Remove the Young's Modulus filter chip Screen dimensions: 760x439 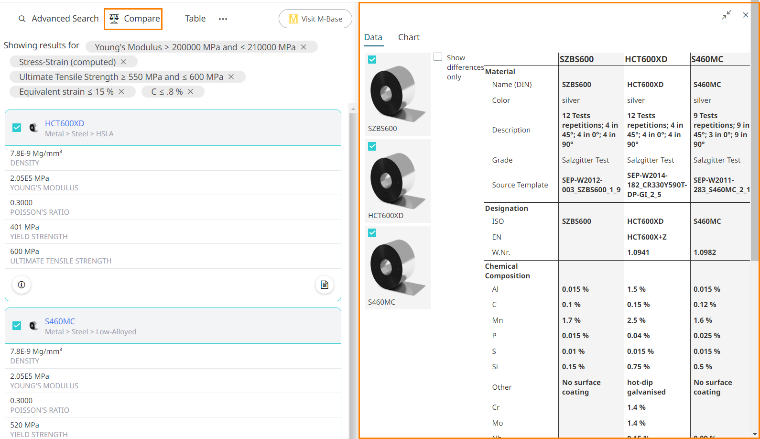pos(304,47)
